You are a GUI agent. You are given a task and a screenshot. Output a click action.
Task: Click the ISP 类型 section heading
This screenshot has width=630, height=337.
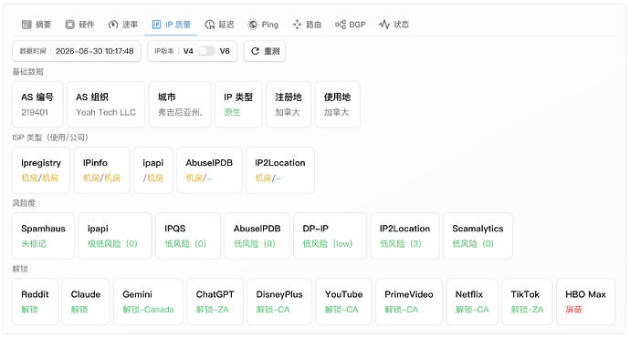(50, 138)
